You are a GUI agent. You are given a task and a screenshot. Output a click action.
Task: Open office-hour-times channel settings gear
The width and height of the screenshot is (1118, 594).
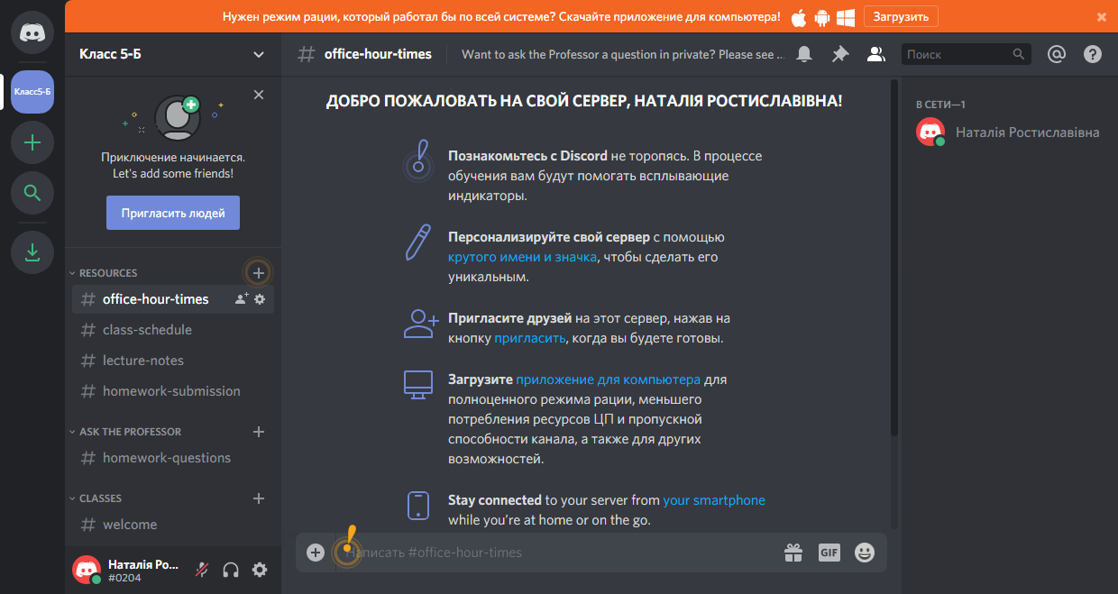click(x=260, y=299)
